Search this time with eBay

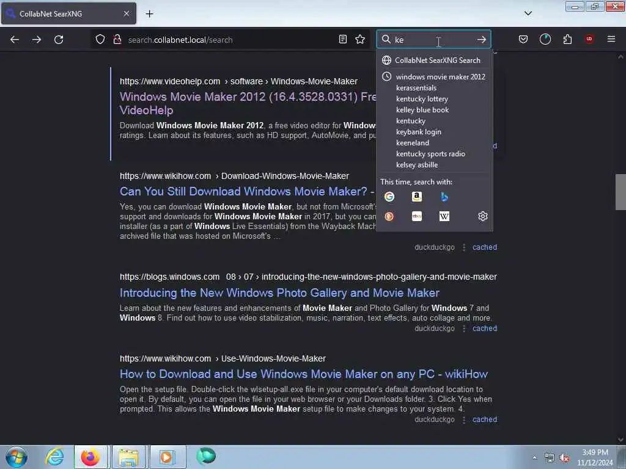point(417,216)
